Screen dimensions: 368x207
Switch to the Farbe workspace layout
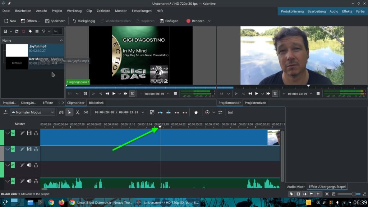[x=360, y=11]
